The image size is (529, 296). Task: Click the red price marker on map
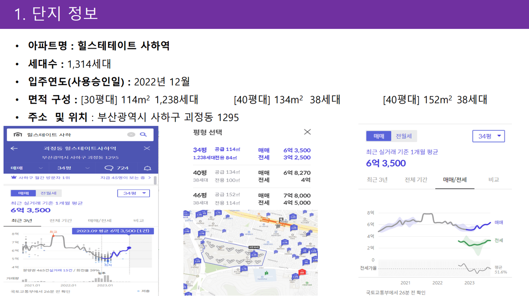click(x=301, y=272)
